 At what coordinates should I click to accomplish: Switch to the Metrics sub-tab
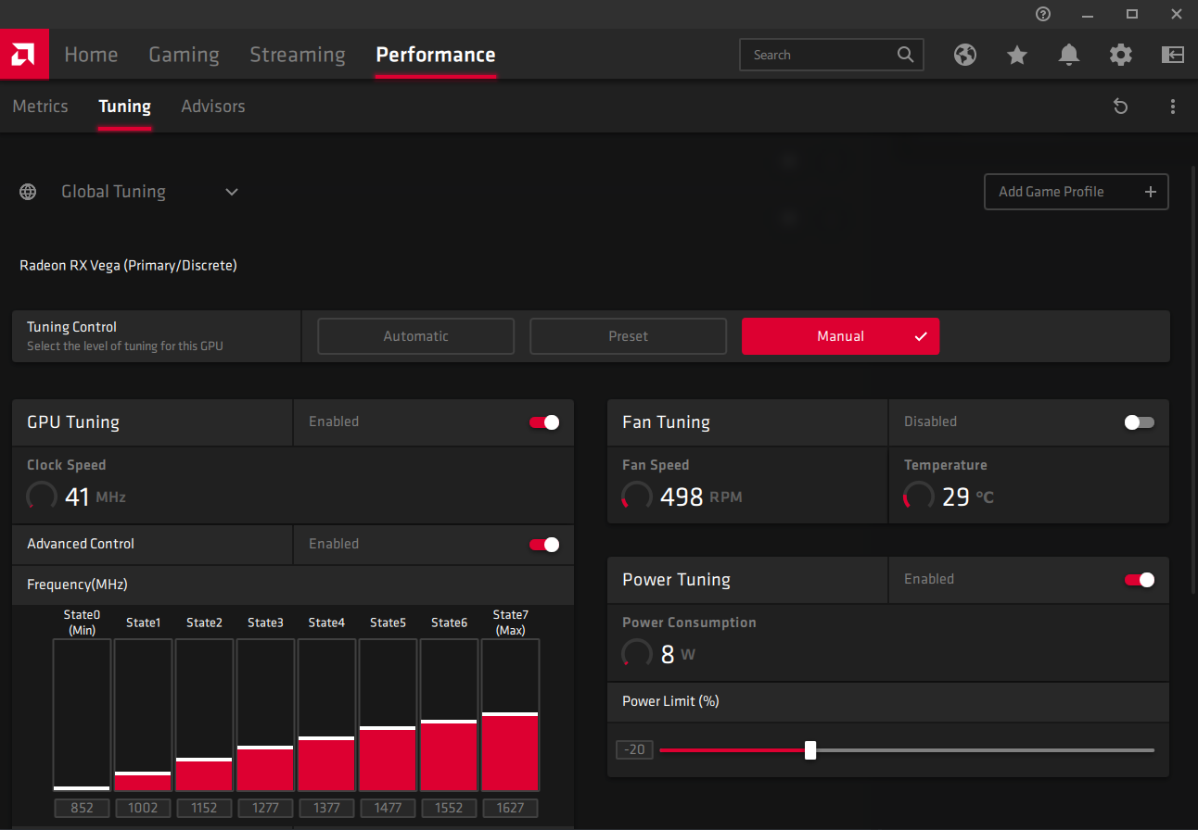40,107
